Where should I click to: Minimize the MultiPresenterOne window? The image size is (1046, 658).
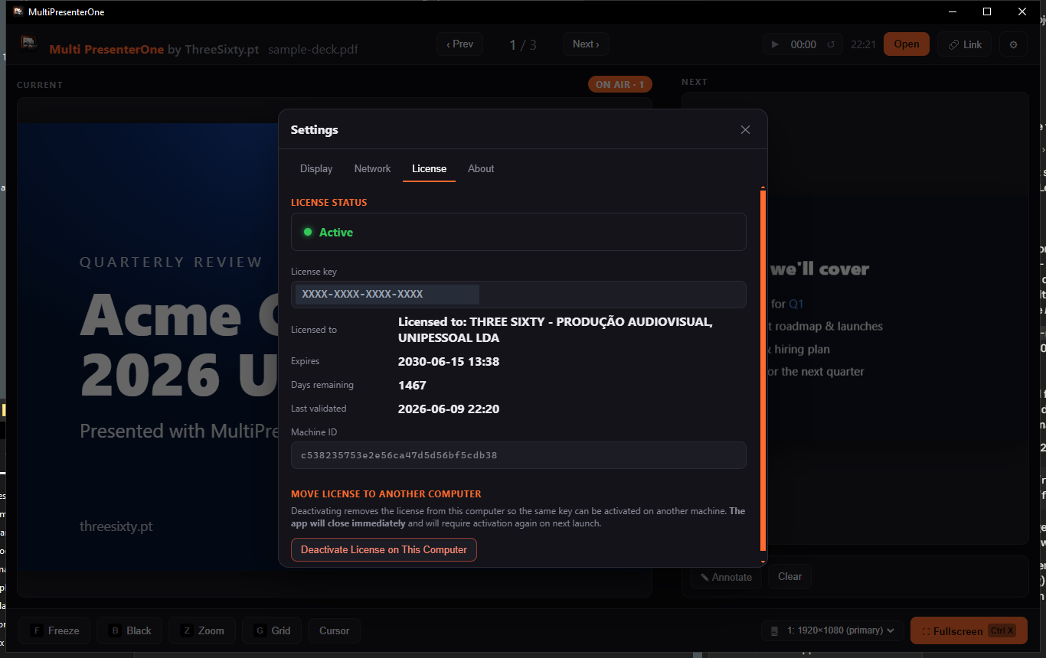pyautogui.click(x=953, y=11)
